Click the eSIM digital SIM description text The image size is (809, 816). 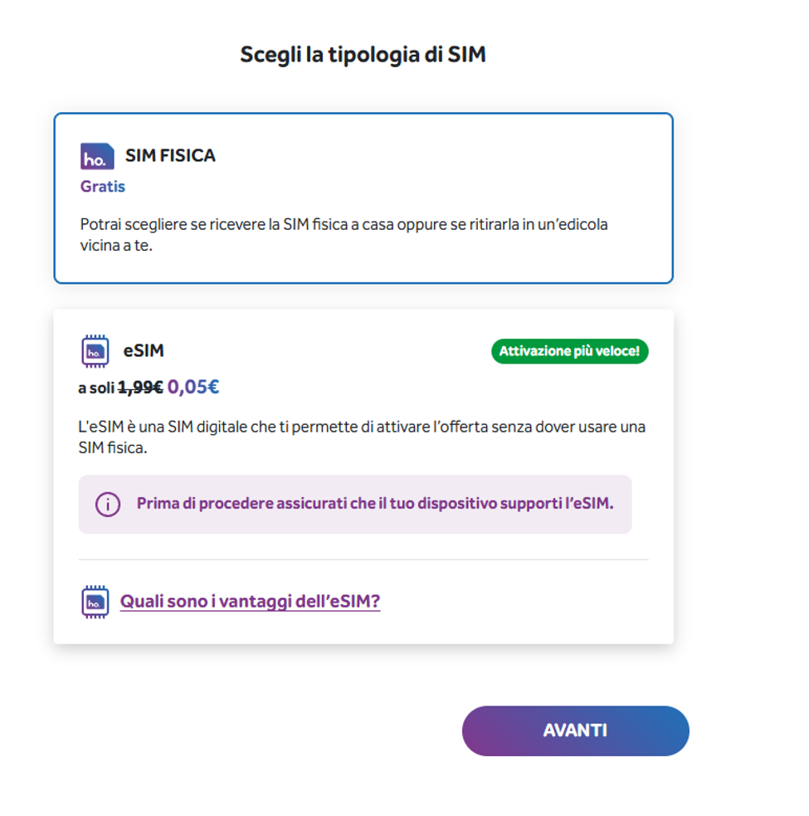(362, 437)
